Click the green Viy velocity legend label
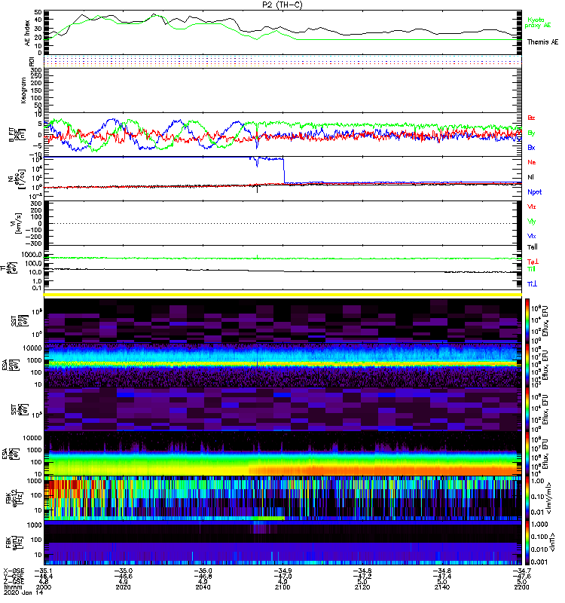 [532, 222]
